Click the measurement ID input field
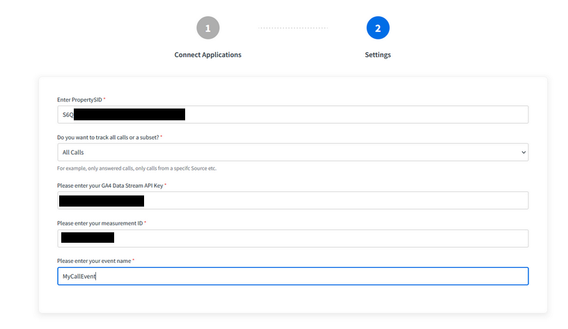The width and height of the screenshot is (568, 329). click(292, 239)
